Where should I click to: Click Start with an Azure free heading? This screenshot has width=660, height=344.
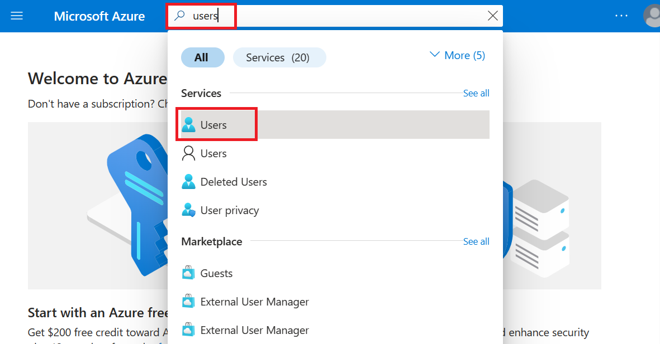(x=98, y=312)
